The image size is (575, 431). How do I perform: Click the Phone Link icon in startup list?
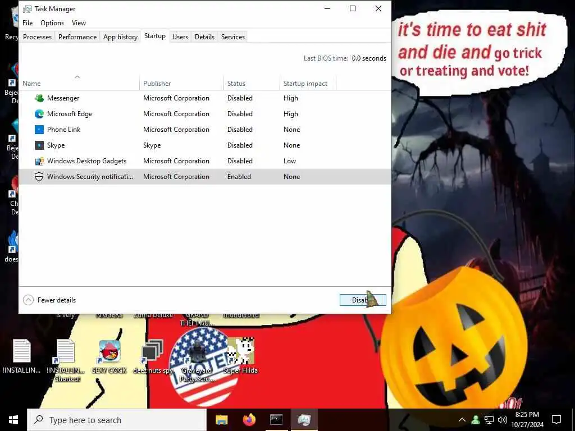coord(39,130)
